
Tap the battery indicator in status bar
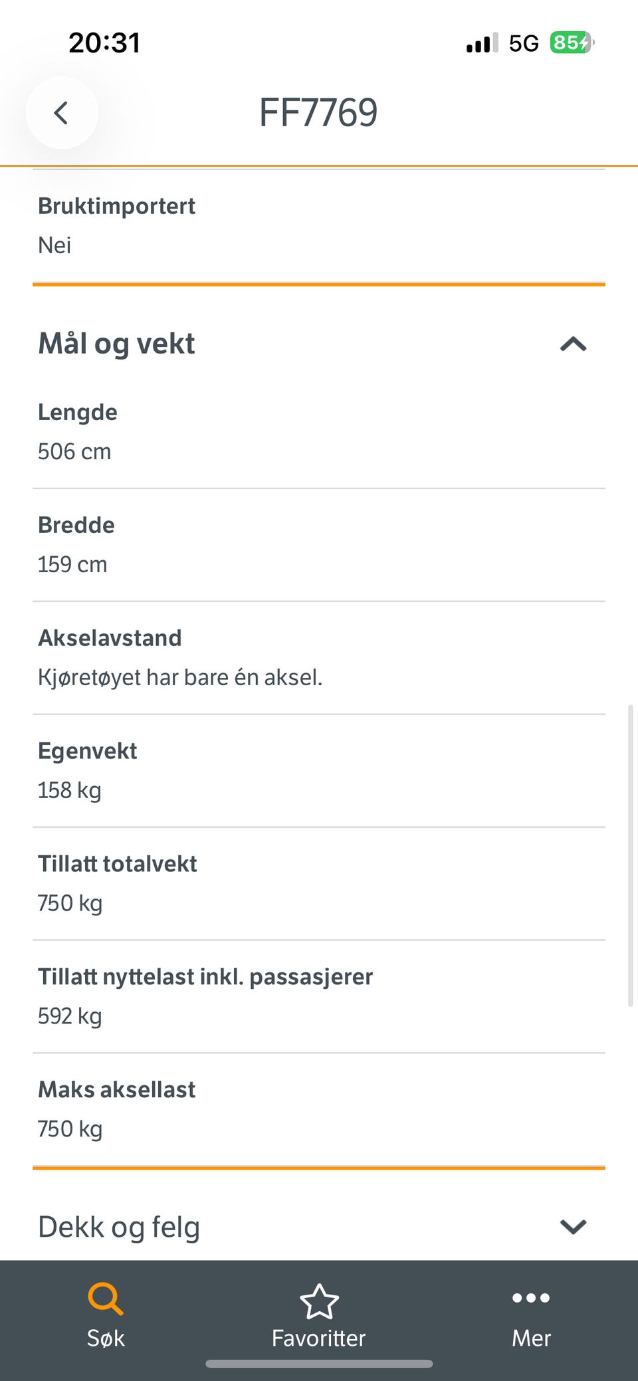[x=572, y=43]
